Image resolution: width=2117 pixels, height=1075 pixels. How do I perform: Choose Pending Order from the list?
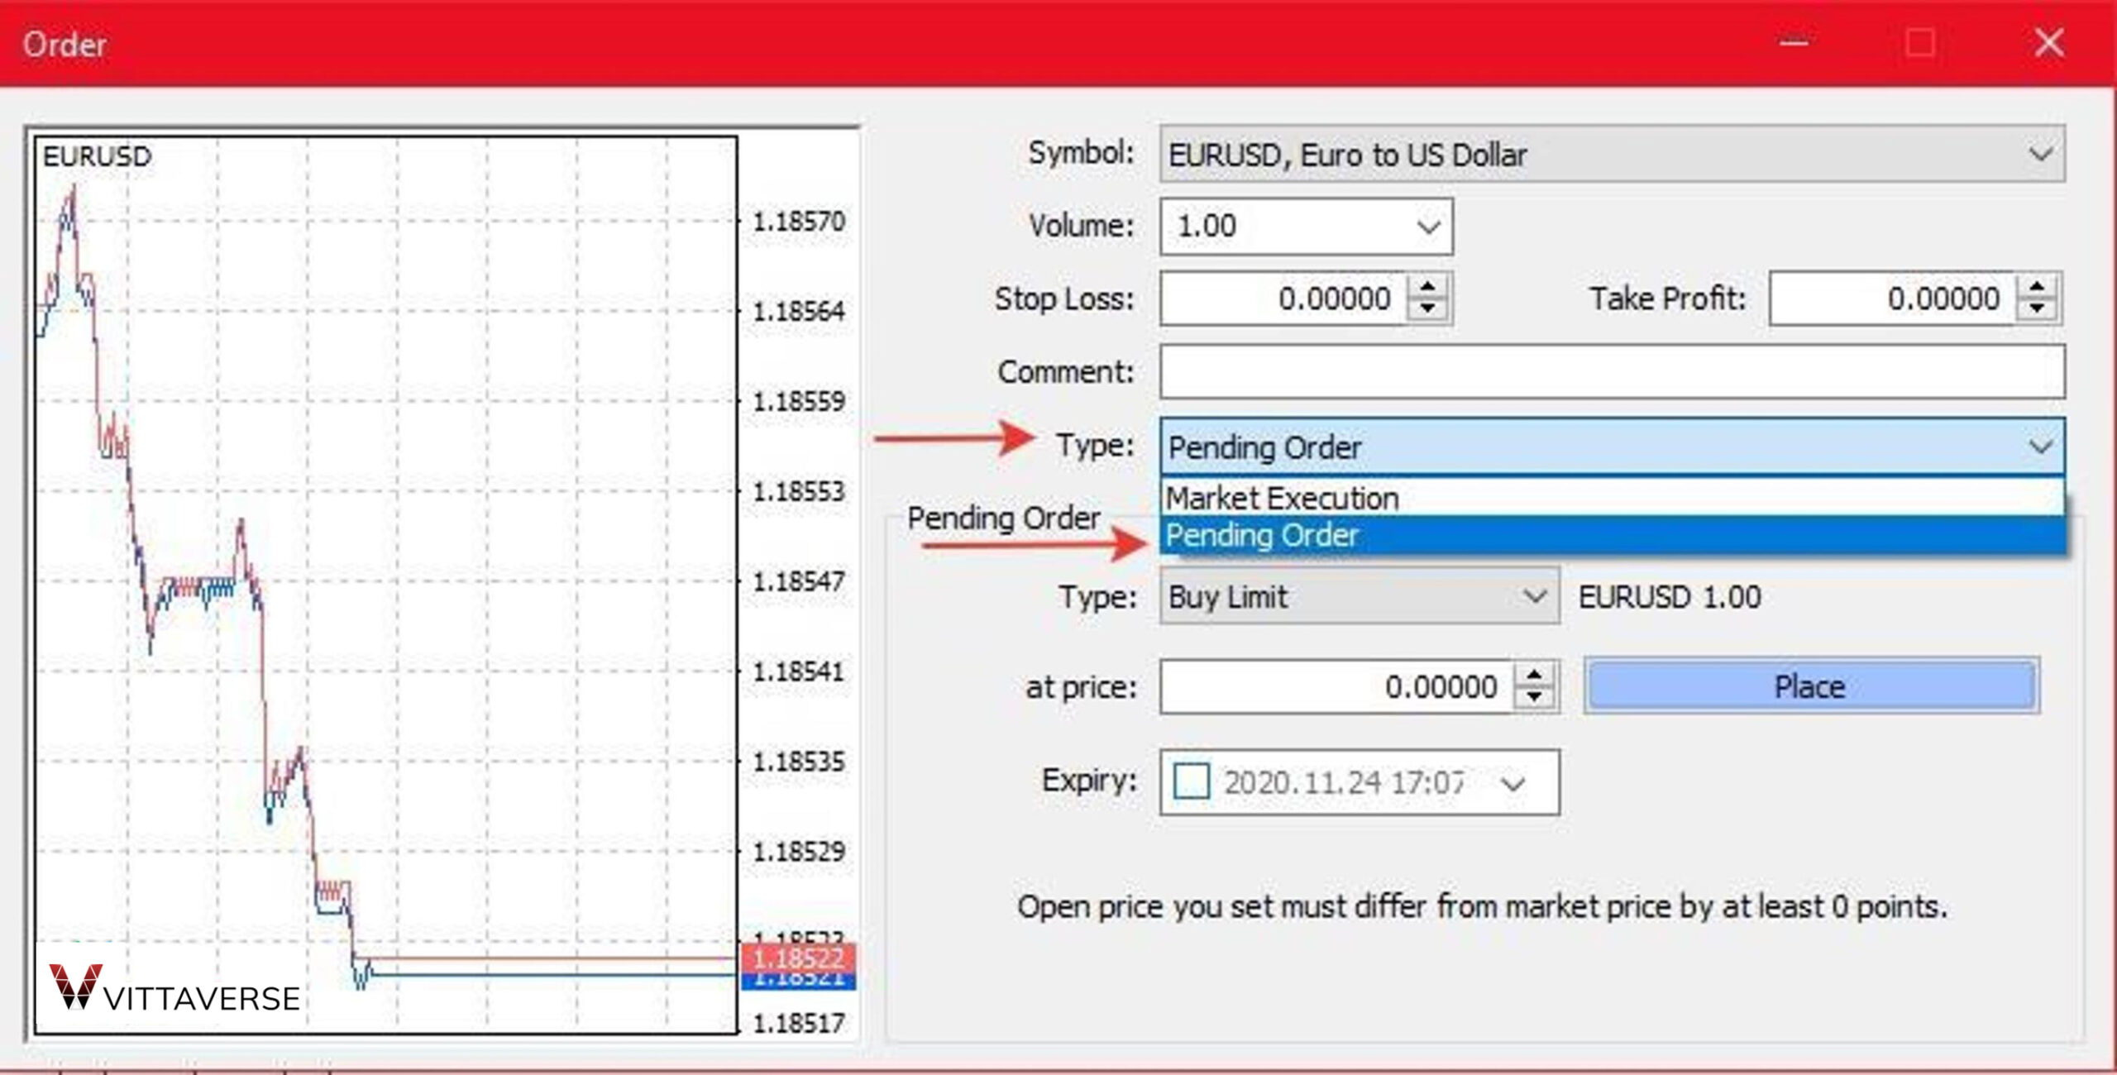(1612, 536)
